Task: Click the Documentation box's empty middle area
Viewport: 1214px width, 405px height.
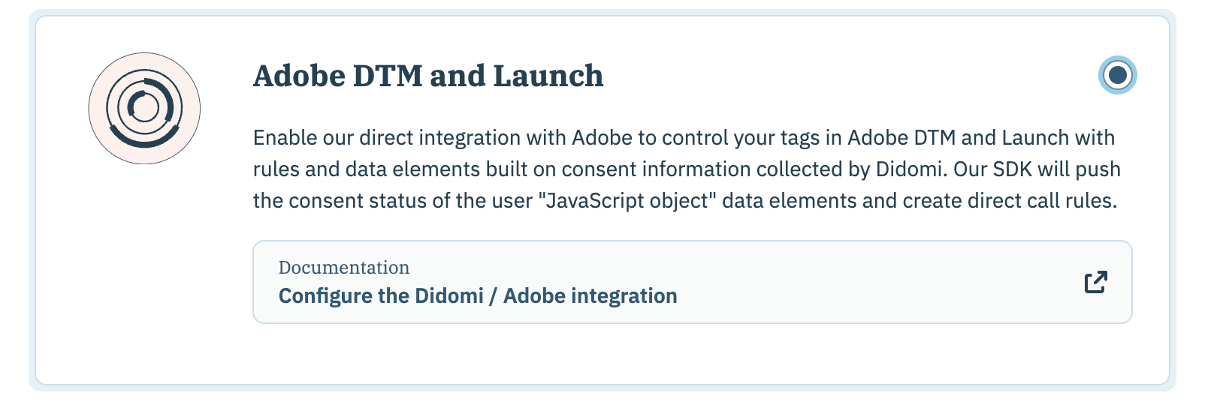Action: (864, 282)
